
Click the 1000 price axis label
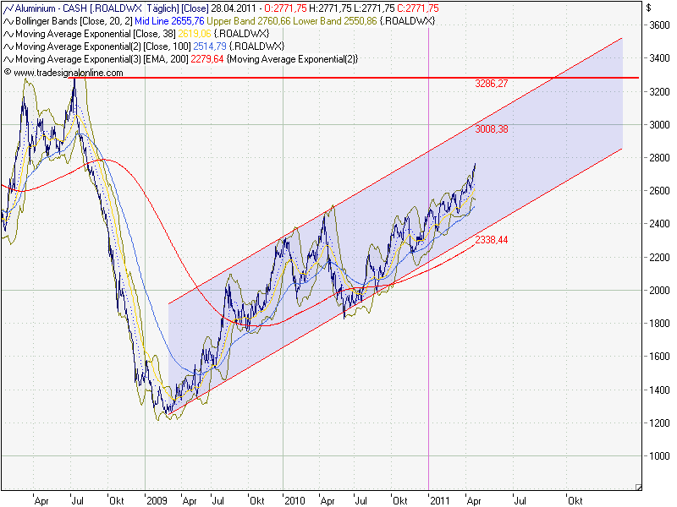pos(659,455)
